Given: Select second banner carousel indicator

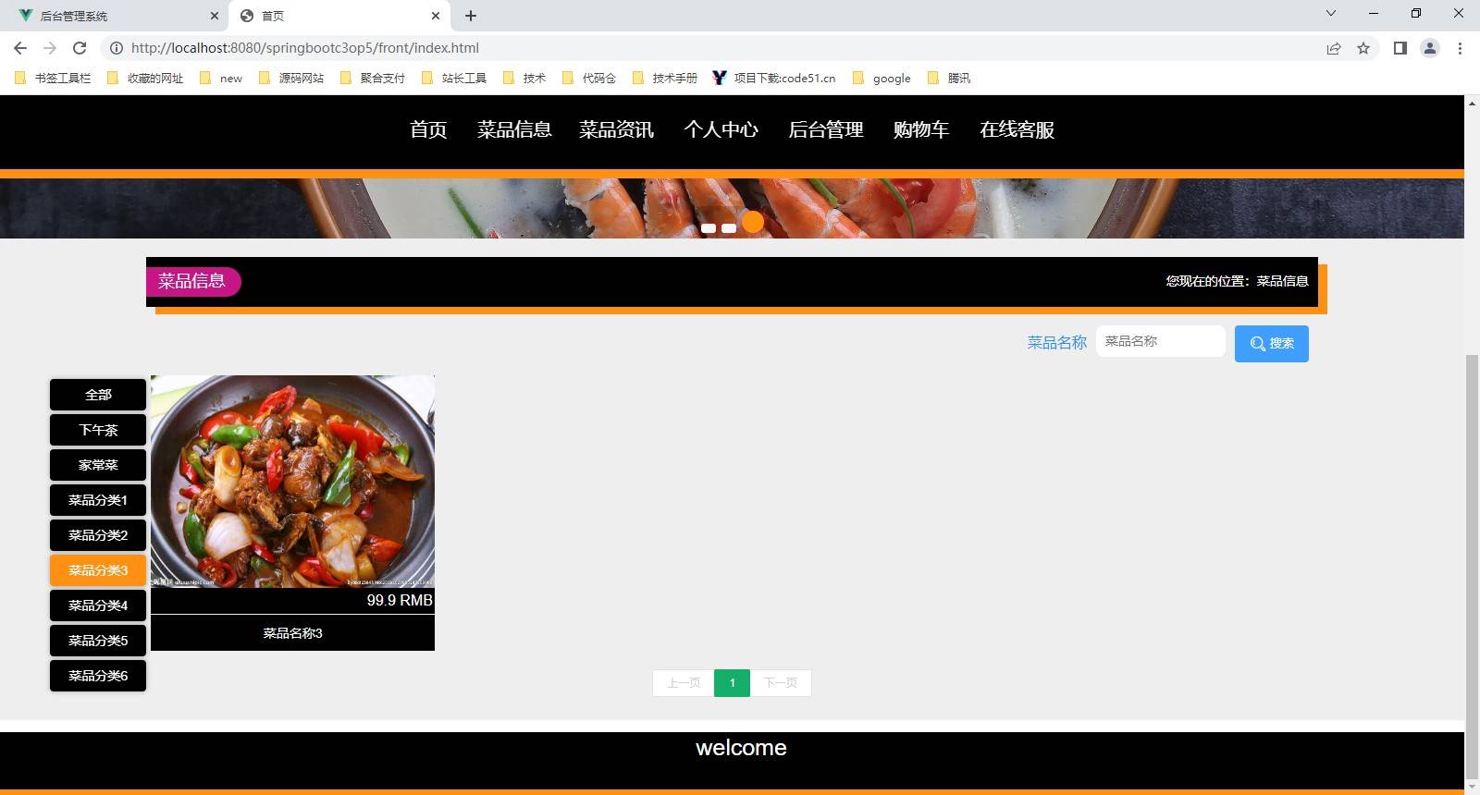Looking at the screenshot, I should click(x=729, y=228).
